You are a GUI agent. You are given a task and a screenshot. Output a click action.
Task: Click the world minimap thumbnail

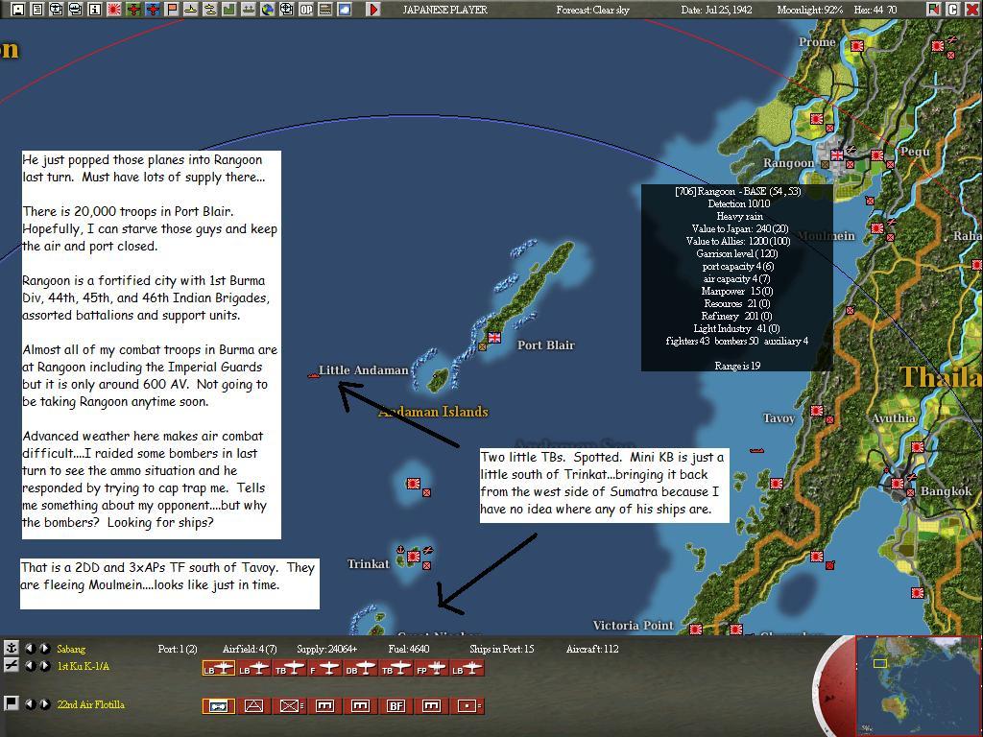[917, 685]
